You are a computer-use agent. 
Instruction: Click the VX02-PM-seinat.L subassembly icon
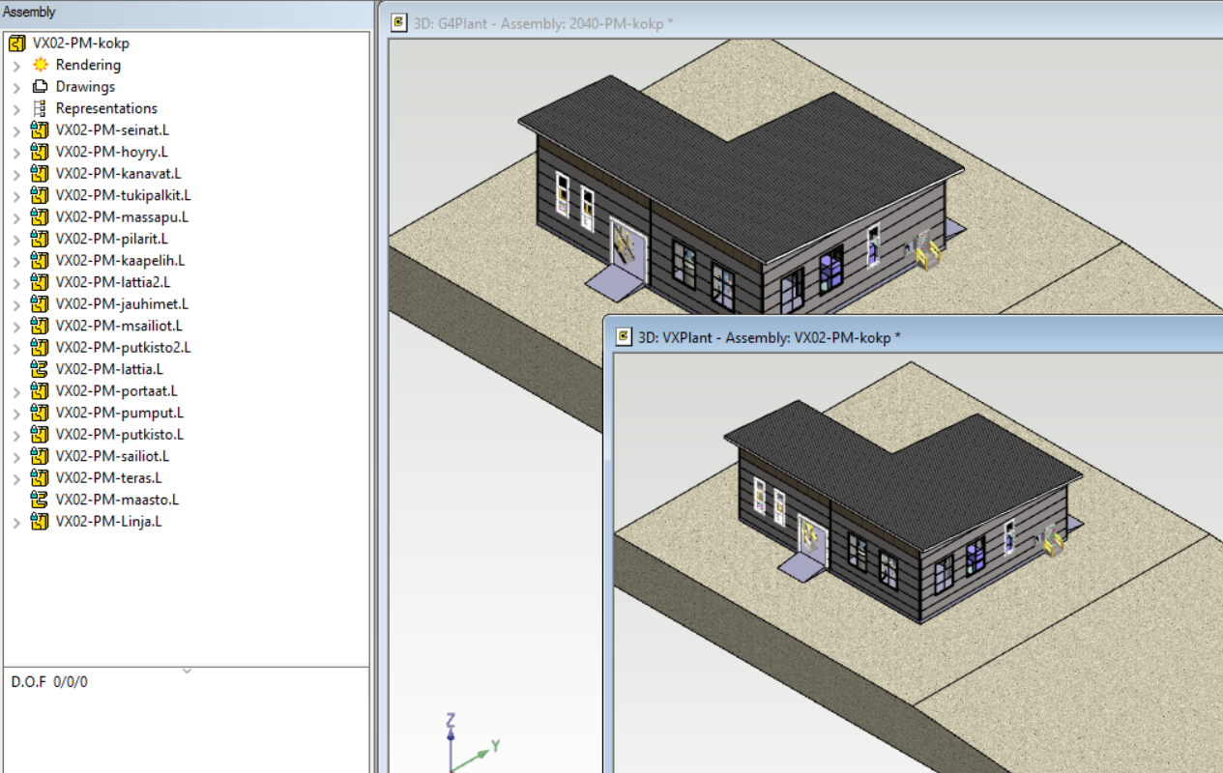tap(40, 130)
